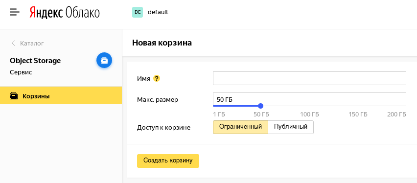The width and height of the screenshot is (417, 183).
Task: Open the Корзины sidebar section
Action: point(61,96)
